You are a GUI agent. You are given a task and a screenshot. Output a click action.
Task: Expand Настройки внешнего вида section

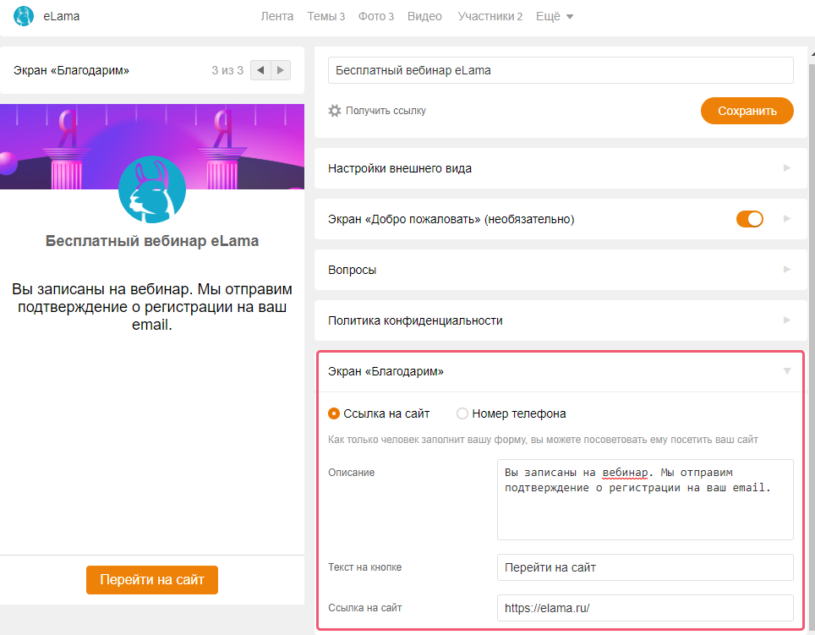[x=554, y=168]
